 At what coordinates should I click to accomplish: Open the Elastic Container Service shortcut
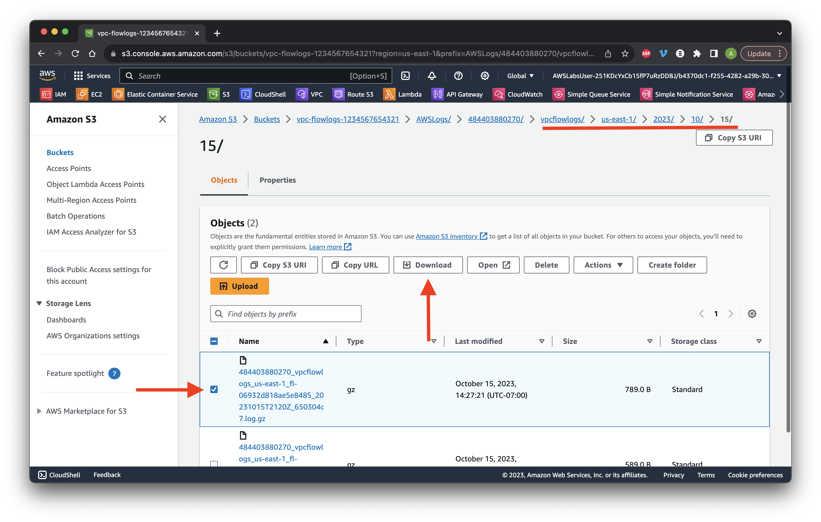[x=155, y=94]
